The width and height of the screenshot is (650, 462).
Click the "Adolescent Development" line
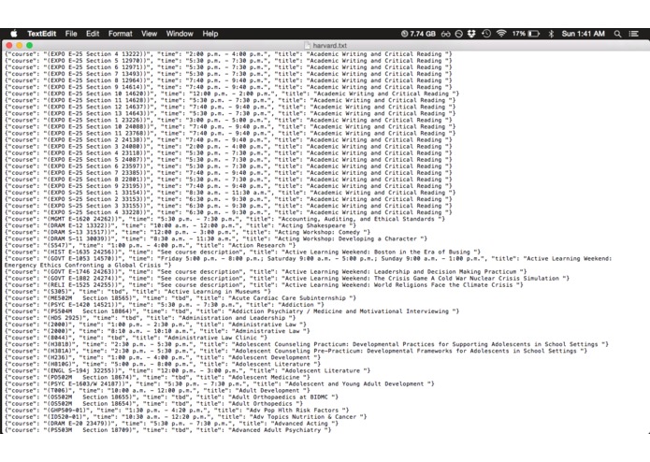coord(163,357)
